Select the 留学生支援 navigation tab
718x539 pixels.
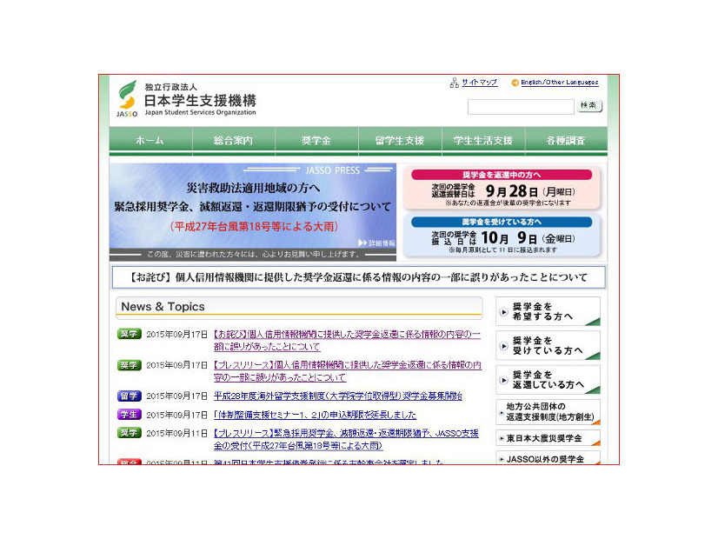coord(398,140)
